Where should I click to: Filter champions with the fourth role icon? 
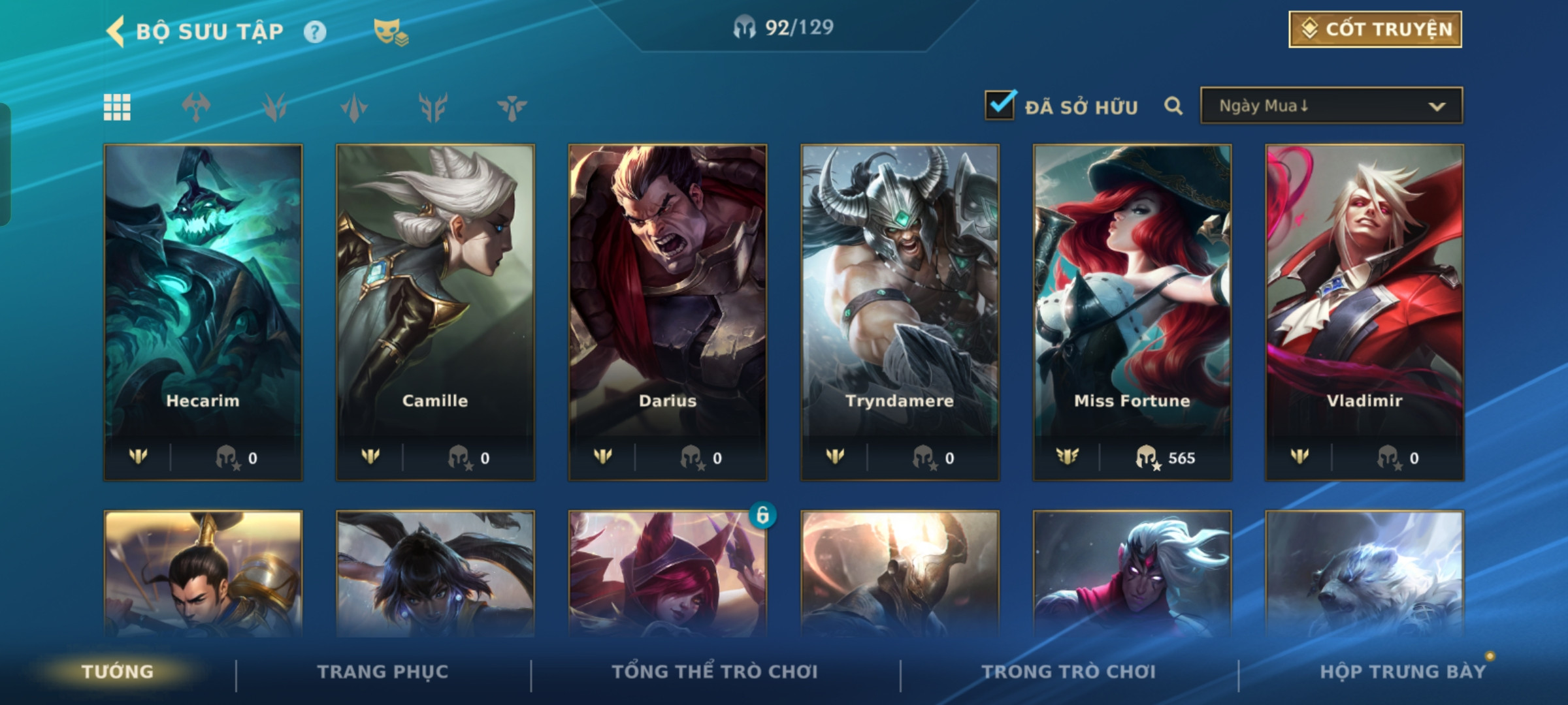[433, 107]
